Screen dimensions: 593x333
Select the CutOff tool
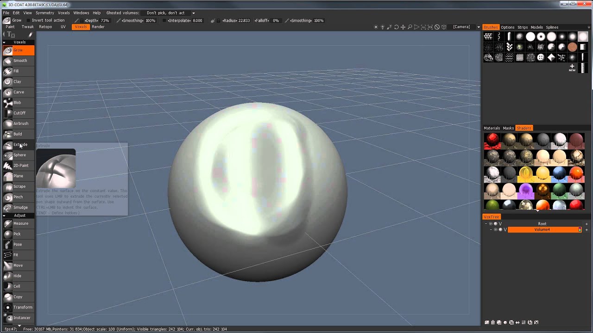pyautogui.click(x=18, y=113)
